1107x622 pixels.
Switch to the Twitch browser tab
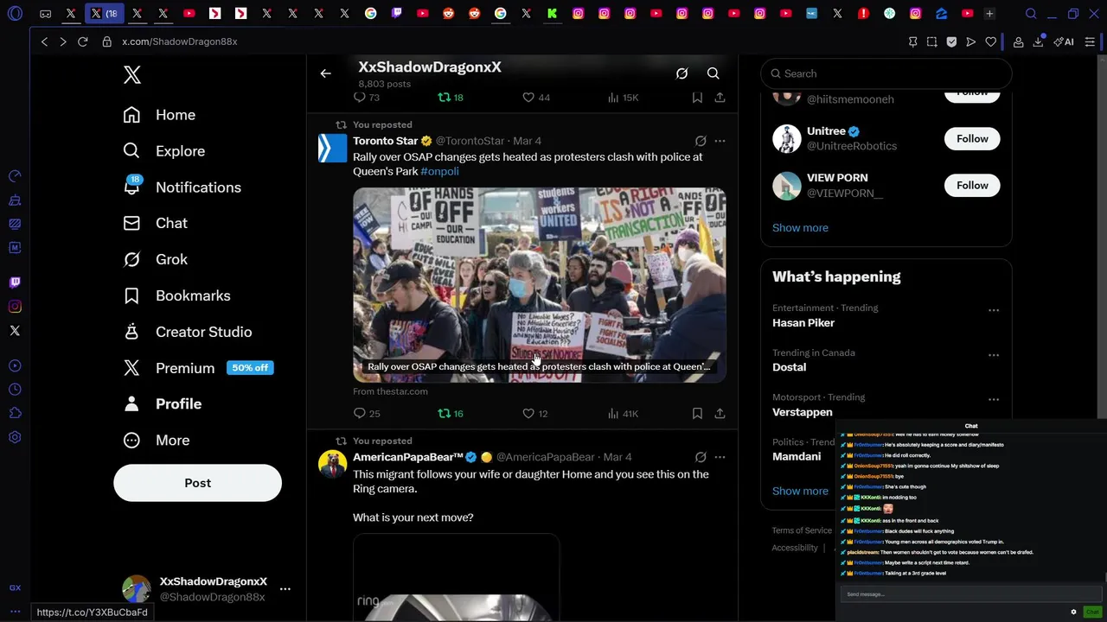[x=396, y=14]
